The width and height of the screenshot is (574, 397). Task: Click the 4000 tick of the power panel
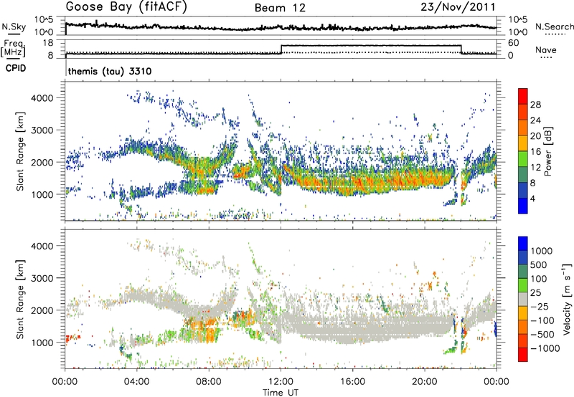(x=42, y=98)
